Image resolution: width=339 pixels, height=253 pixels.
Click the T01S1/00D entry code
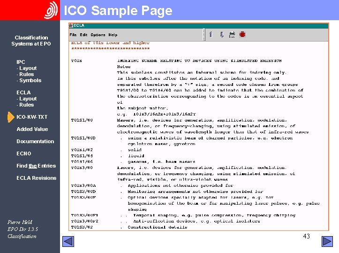pos(83,138)
